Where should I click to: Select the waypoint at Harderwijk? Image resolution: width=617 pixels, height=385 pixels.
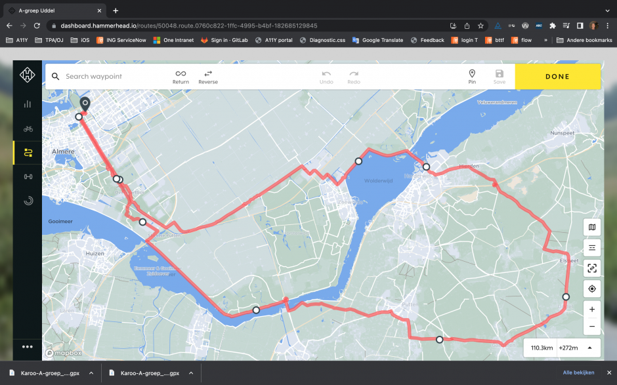coord(426,167)
